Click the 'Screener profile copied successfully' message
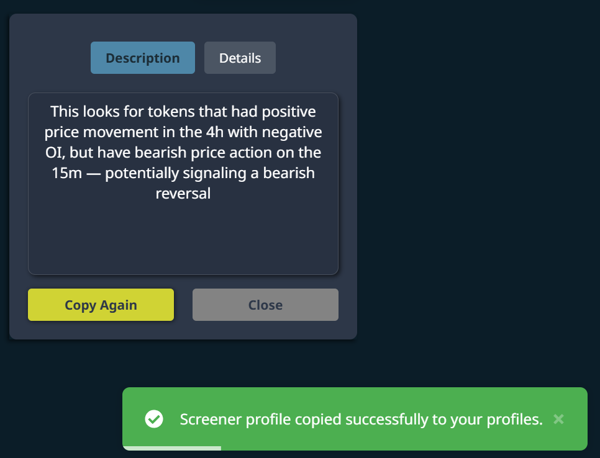Screen dimensions: 600x458 coord(361,420)
